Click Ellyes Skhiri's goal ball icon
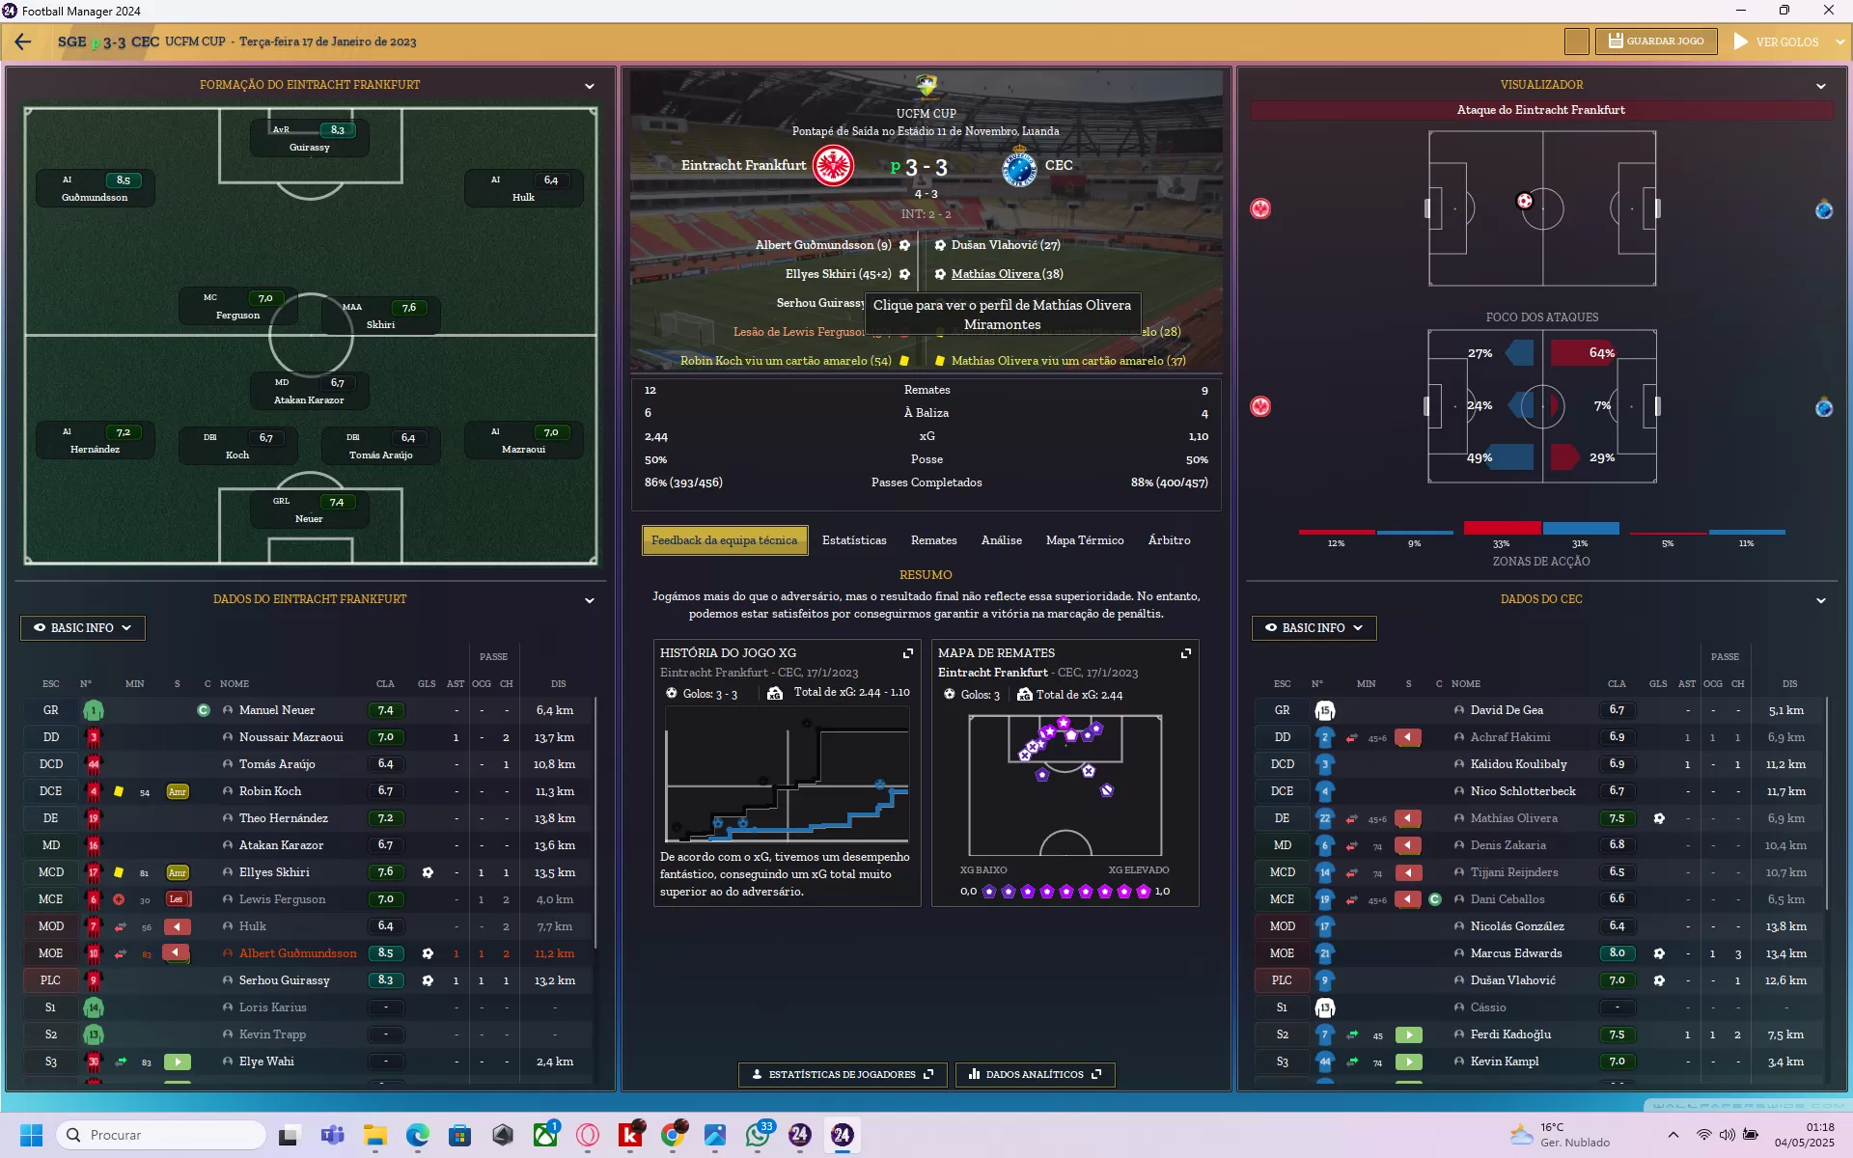 428,872
